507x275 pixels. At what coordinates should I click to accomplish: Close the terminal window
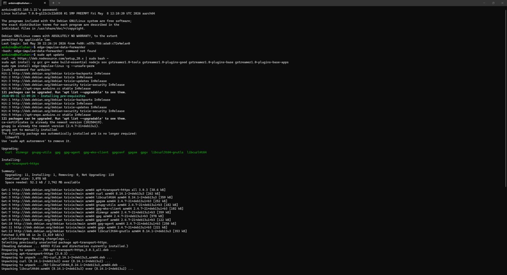pos(502,3)
